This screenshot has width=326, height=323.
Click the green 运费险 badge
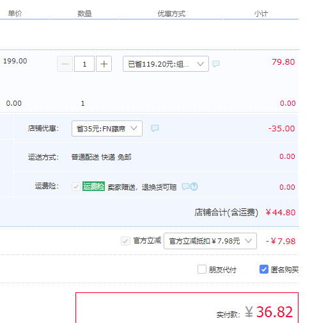coord(93,186)
